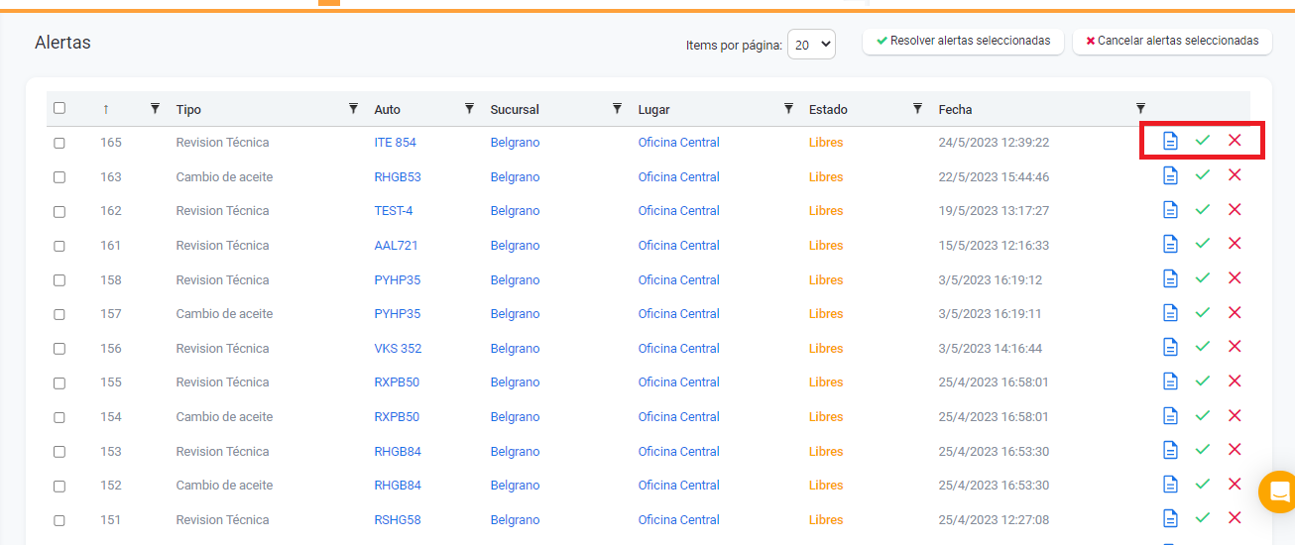
Task: Check the box for alert 161
Action: 59,246
